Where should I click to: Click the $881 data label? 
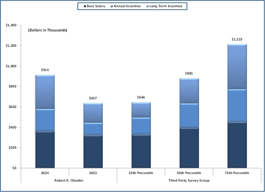coord(189,73)
